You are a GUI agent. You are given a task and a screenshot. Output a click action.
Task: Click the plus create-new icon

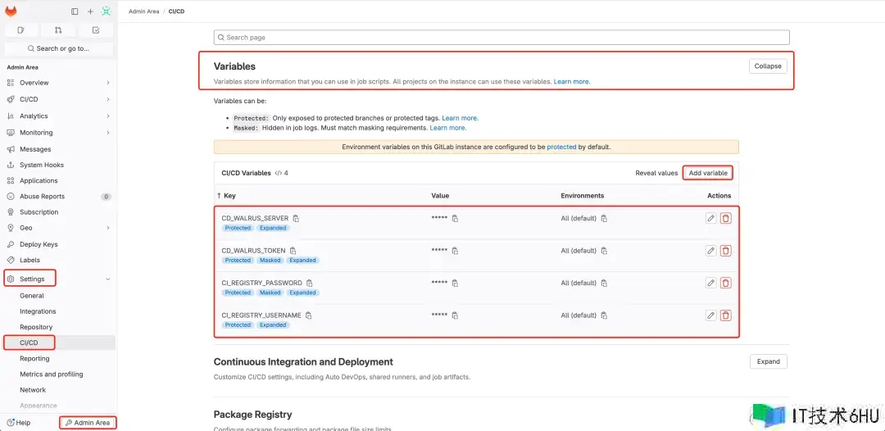pyautogui.click(x=90, y=11)
